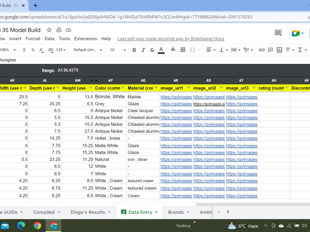Open the text color picker
The width and height of the screenshot is (310, 232).
pyautogui.click(x=161, y=50)
